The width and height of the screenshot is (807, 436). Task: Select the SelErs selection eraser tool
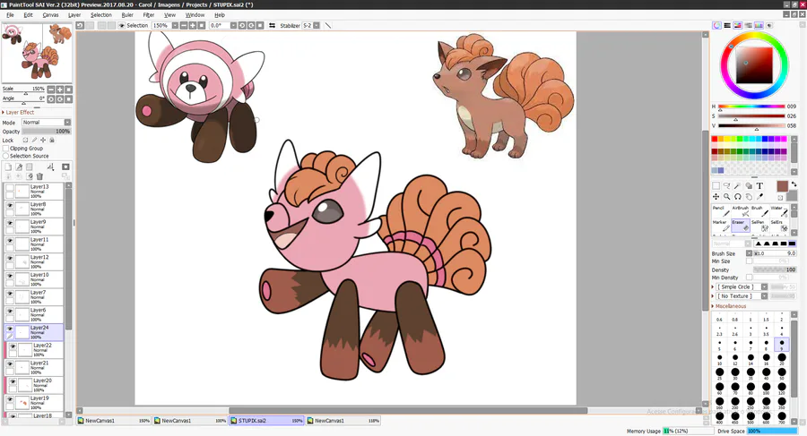click(x=778, y=226)
